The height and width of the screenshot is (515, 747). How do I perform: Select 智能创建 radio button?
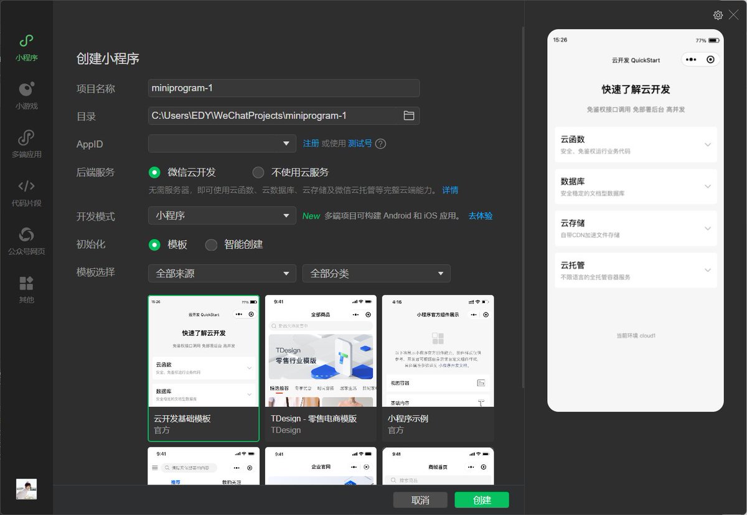pos(211,244)
